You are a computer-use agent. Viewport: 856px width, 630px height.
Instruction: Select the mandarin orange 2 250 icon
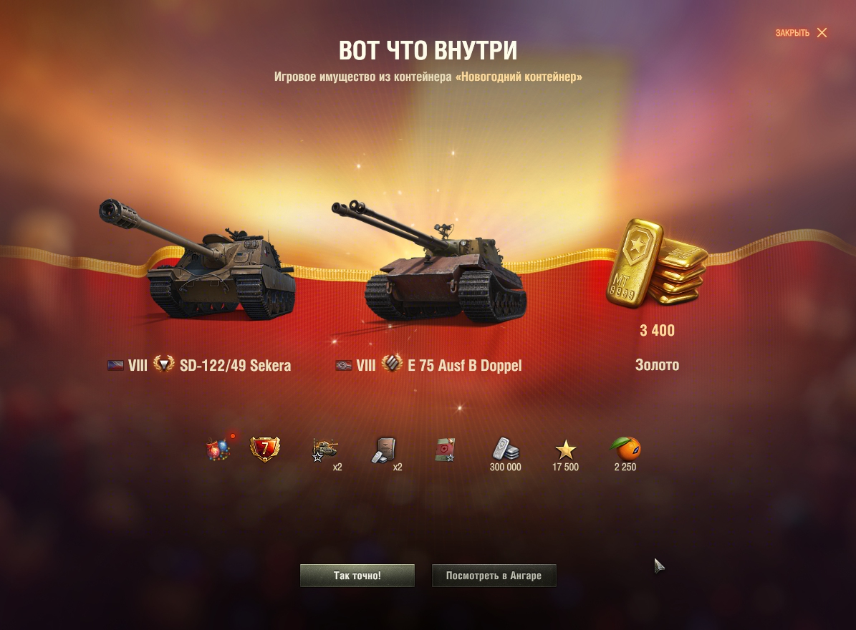coord(625,449)
